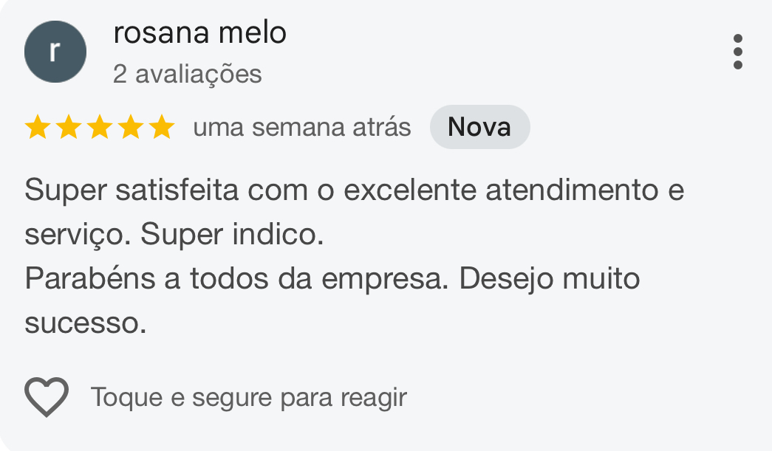The height and width of the screenshot is (451, 772).
Task: Open the reviewer name "rosana melo"
Action: pyautogui.click(x=199, y=33)
